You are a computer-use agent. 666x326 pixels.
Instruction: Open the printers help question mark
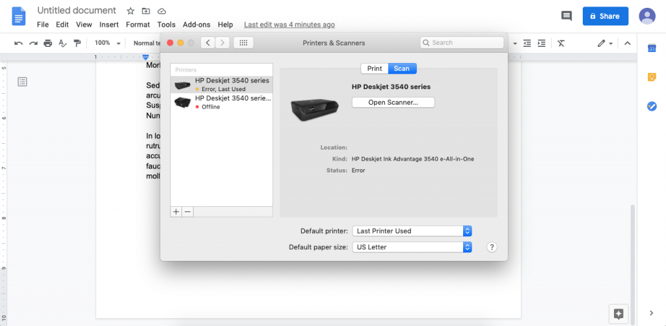(x=492, y=247)
